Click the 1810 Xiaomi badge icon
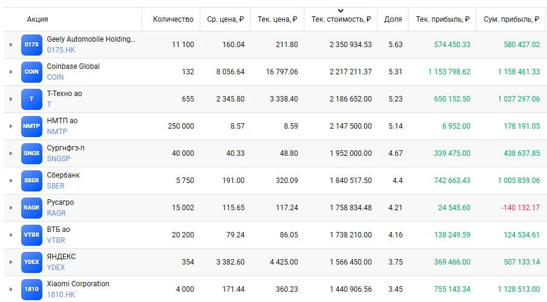 31,289
